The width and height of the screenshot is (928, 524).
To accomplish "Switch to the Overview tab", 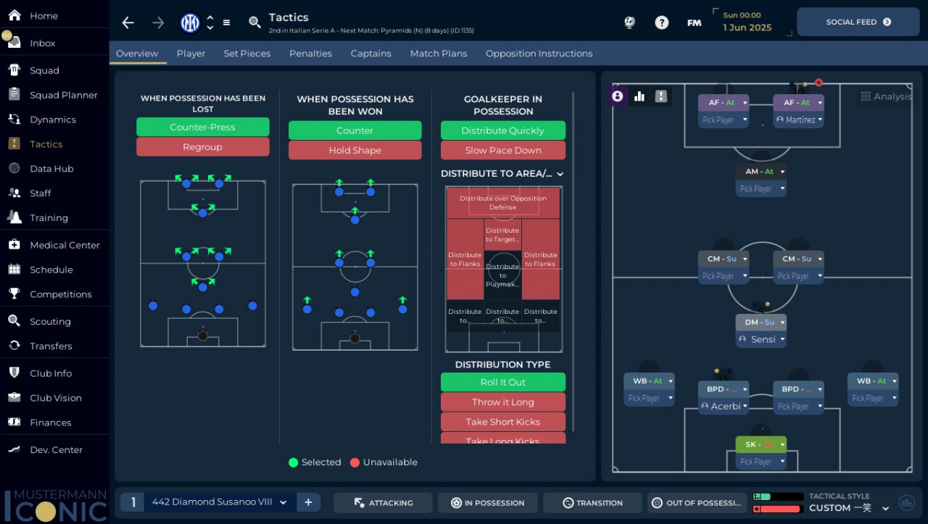I will pyautogui.click(x=137, y=54).
